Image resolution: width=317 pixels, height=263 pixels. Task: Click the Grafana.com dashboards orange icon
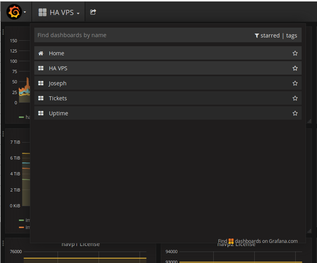click(x=231, y=241)
